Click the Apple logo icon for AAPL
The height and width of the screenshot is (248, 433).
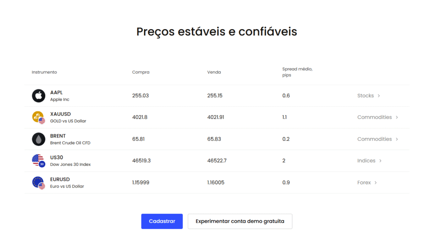click(38, 96)
